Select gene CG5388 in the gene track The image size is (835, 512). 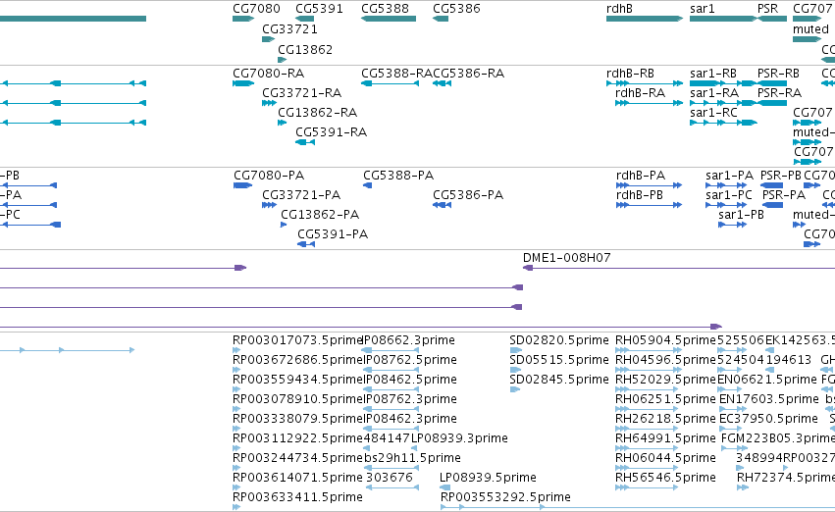385,9
